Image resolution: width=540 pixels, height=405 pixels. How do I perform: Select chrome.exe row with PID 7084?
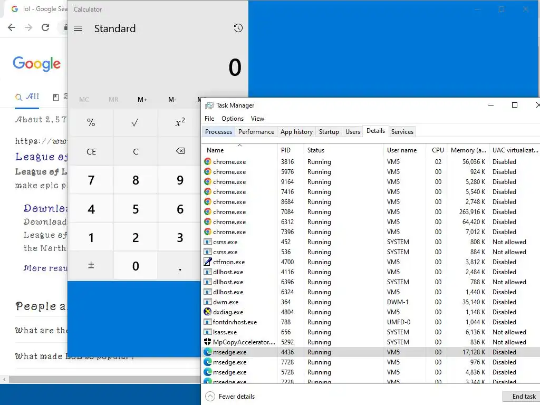click(371, 212)
